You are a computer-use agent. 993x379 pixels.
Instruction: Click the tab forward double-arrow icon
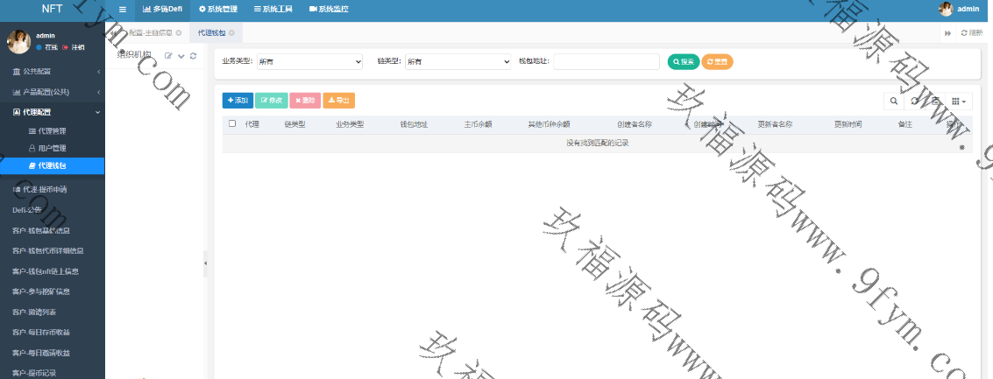click(x=947, y=33)
